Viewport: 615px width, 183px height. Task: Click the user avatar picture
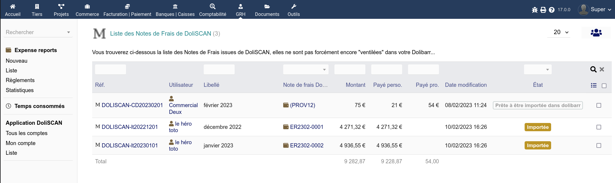(583, 10)
